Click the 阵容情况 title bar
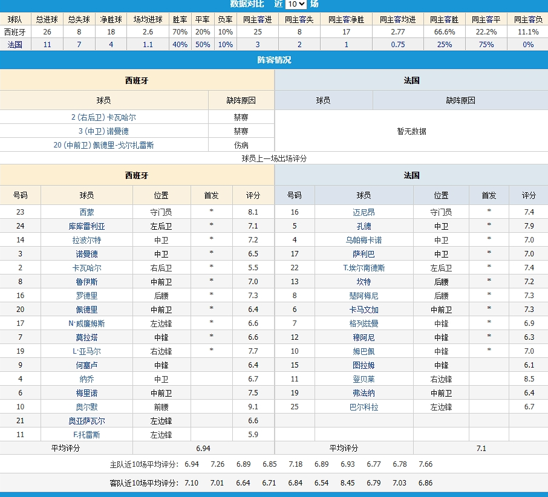The width and height of the screenshot is (548, 497). pyautogui.click(x=274, y=59)
